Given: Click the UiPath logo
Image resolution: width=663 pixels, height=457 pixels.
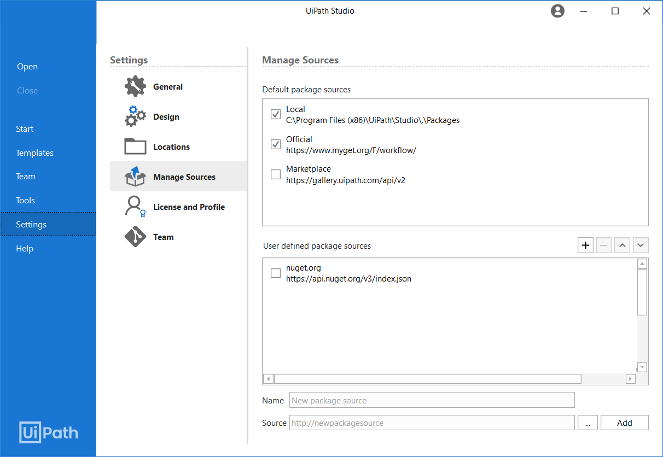Looking at the screenshot, I should point(49,432).
